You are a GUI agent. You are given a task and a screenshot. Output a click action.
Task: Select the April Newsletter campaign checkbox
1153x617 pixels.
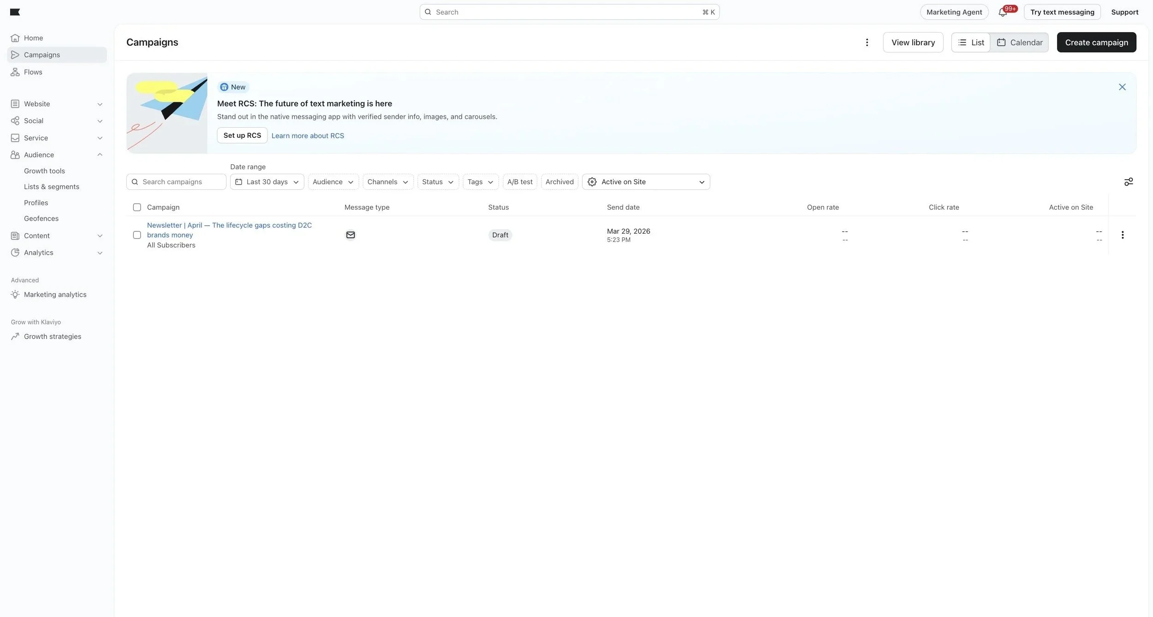pos(137,235)
